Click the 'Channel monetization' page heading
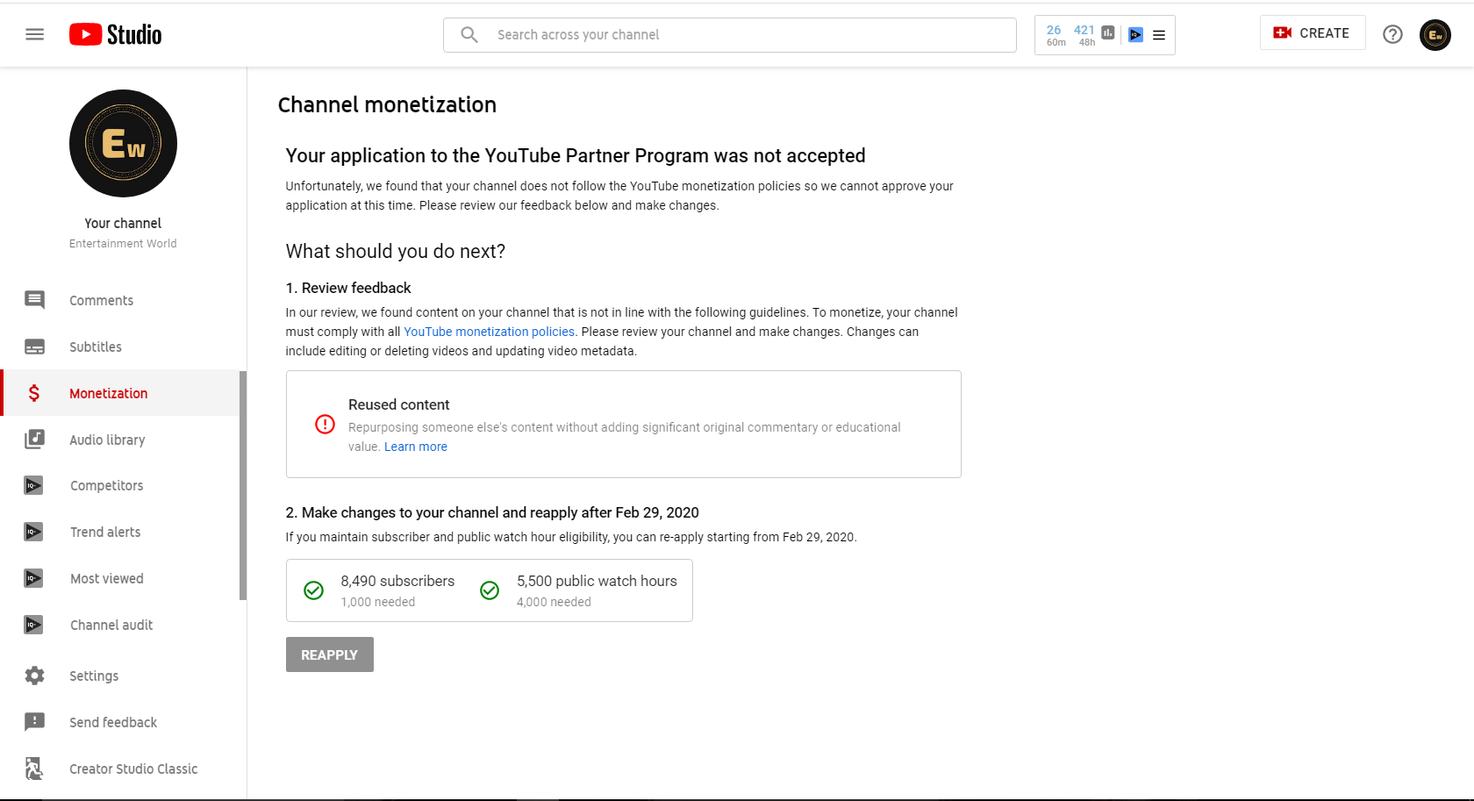The width and height of the screenshot is (1474, 801). click(387, 104)
